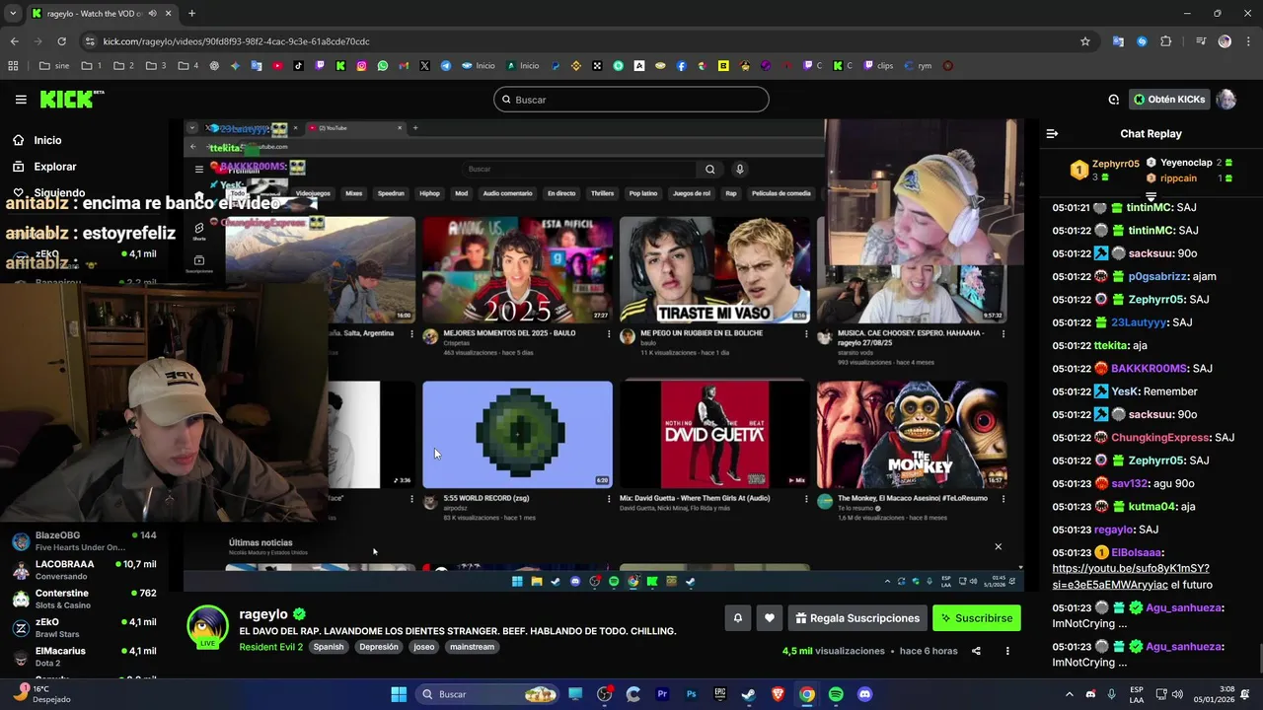Open the Chrome three-dot menu
This screenshot has width=1263, height=710.
1249,41
